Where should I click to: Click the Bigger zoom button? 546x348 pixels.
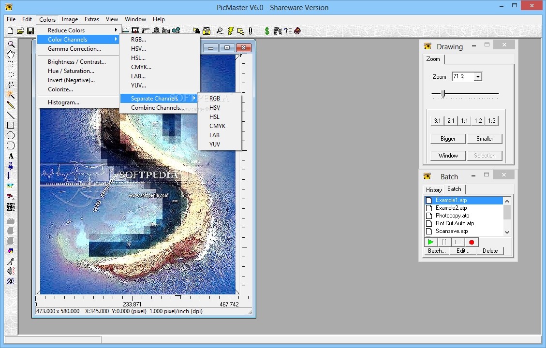pos(448,139)
